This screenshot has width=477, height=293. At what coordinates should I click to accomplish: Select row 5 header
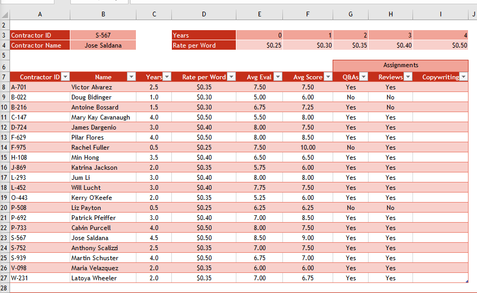click(5, 56)
